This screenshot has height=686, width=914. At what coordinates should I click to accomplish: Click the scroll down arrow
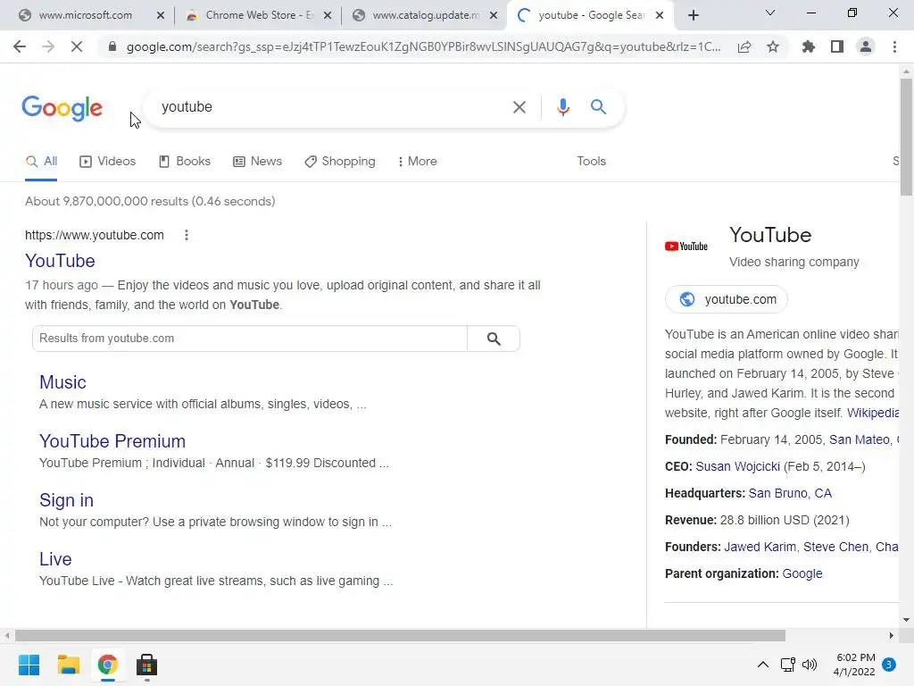[x=906, y=620]
